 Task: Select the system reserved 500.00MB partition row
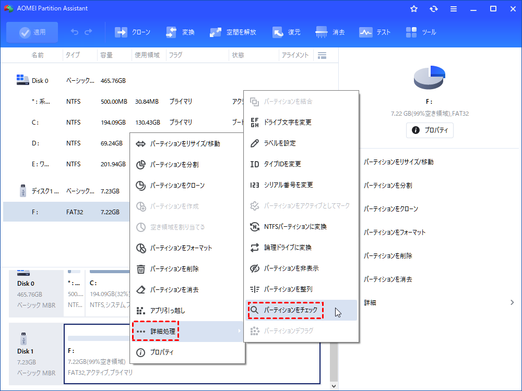[123, 102]
